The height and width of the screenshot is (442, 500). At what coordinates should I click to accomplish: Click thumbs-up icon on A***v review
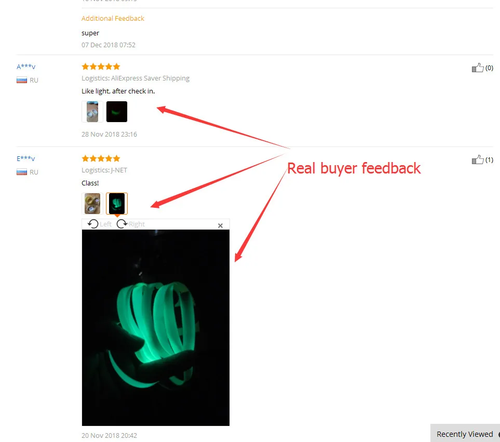(477, 68)
